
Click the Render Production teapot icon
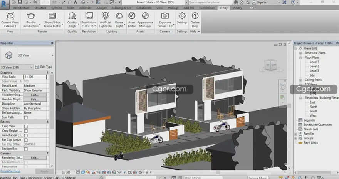[31, 16]
